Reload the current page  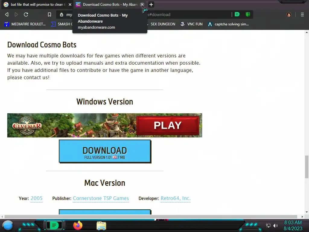click(26, 14)
